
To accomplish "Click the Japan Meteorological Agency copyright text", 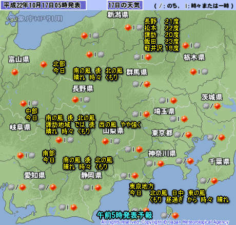I will coord(165,222).
